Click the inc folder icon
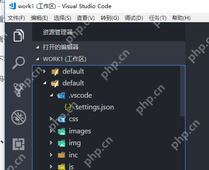This screenshot has height=170, width=209. (61, 155)
